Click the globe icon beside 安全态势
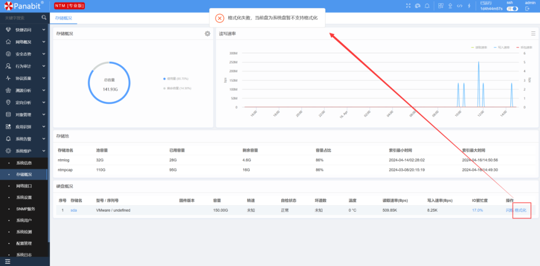Image resolution: width=540 pixels, height=266 pixels. pos(8,54)
